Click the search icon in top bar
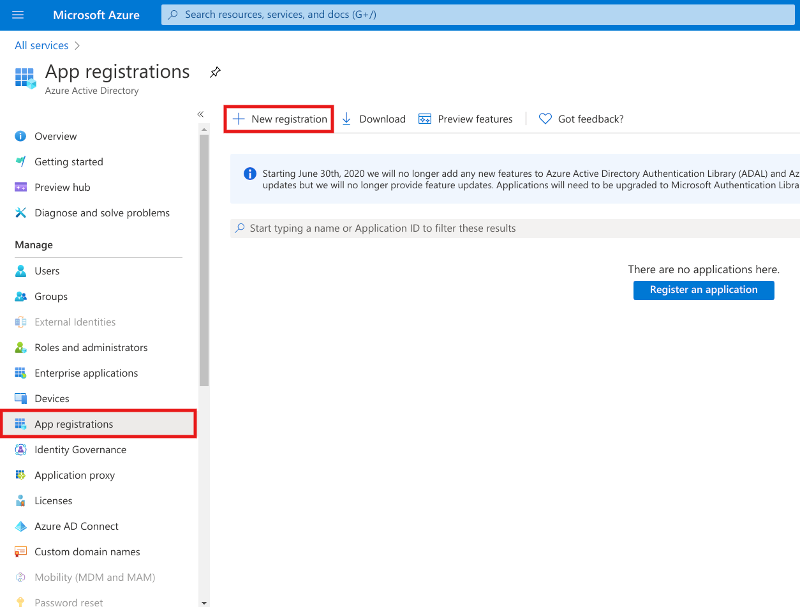 point(172,15)
